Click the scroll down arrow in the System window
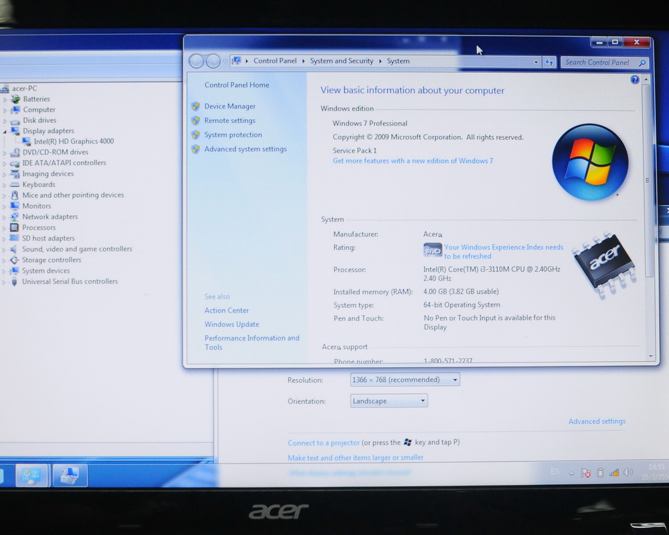Image resolution: width=669 pixels, height=535 pixels. (651, 356)
